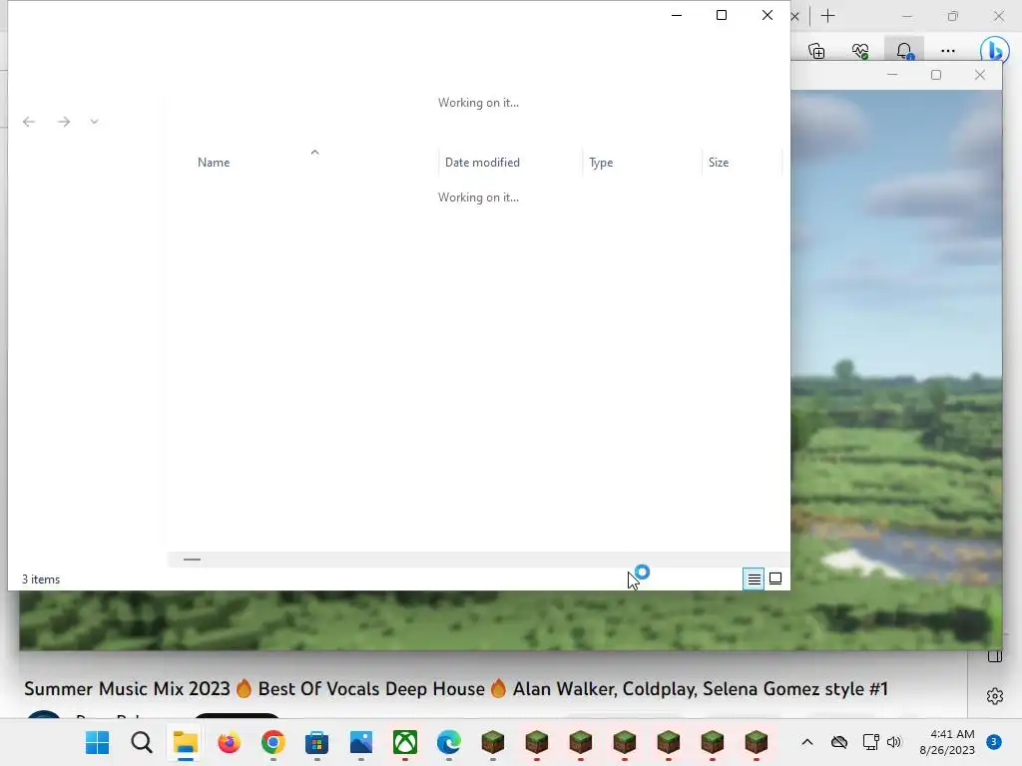Close the Minecraft window
1022x766 pixels.
click(x=980, y=75)
